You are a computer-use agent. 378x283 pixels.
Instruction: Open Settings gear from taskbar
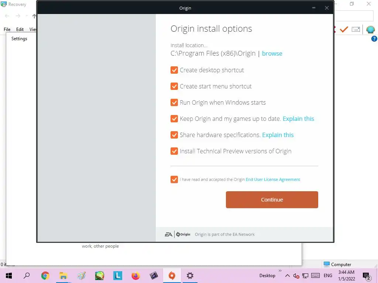pos(190,276)
